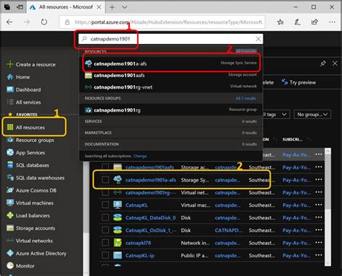The width and height of the screenshot is (342, 276).
Task: Open browser settings and more menu
Action: coord(332,22)
